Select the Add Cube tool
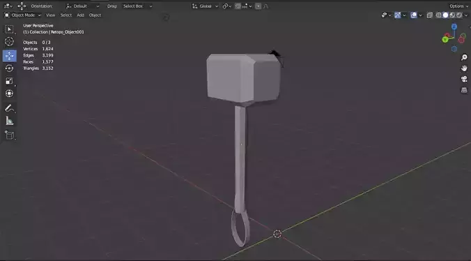The height and width of the screenshot is (261, 471). pyautogui.click(x=9, y=135)
